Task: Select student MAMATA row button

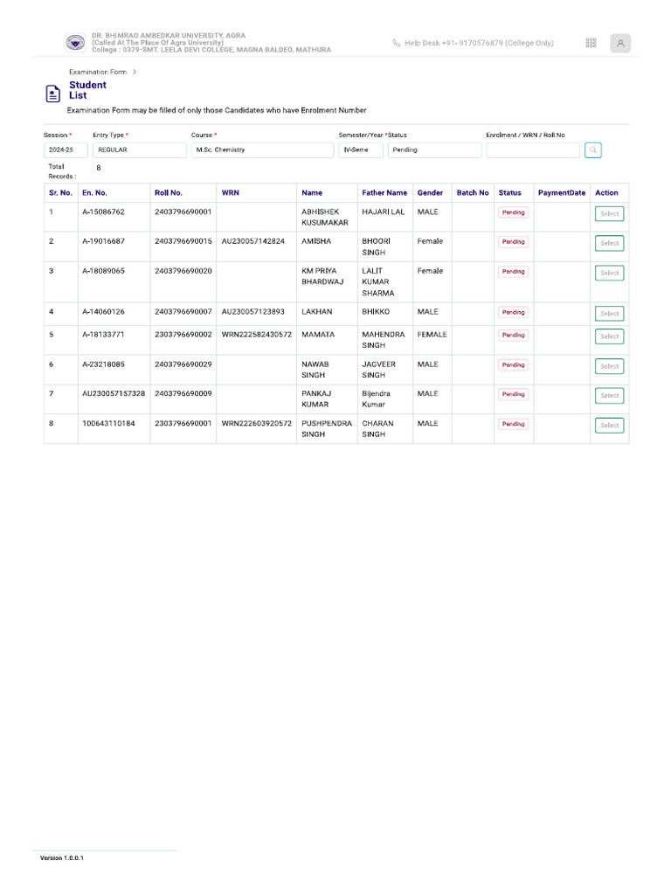Action: 609,336
